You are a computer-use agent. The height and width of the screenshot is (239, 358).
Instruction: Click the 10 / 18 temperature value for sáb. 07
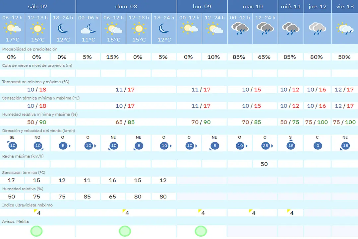pos(36,90)
